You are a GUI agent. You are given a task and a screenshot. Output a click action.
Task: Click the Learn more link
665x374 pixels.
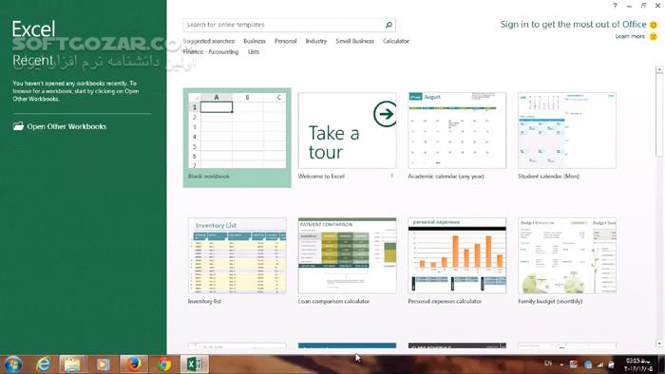[630, 36]
